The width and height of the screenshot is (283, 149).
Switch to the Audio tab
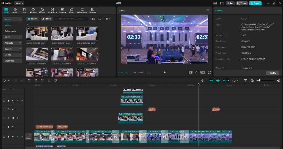(x=15, y=11)
